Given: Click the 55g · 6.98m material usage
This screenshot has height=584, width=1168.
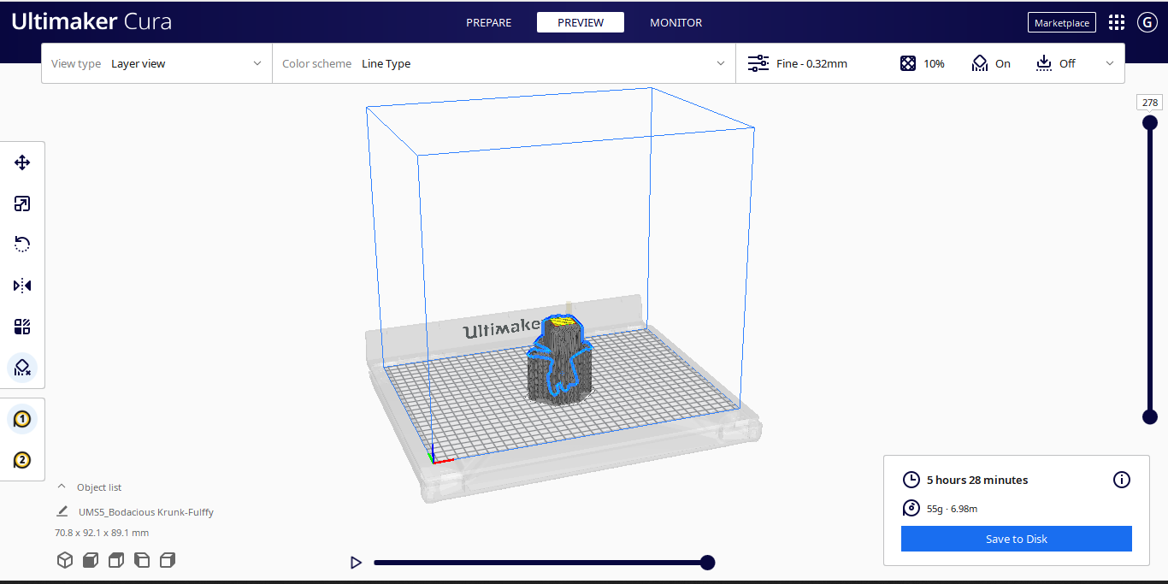Looking at the screenshot, I should click(952, 509).
